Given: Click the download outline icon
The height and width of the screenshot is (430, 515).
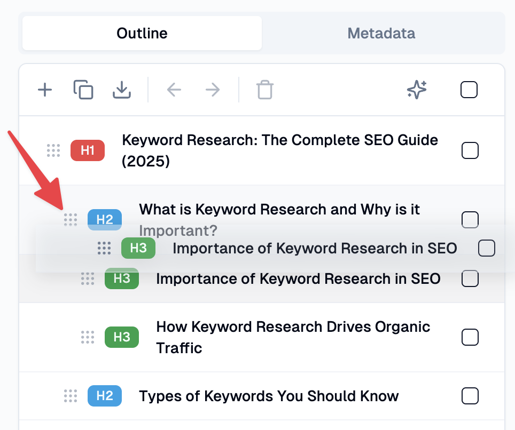Looking at the screenshot, I should click(122, 90).
